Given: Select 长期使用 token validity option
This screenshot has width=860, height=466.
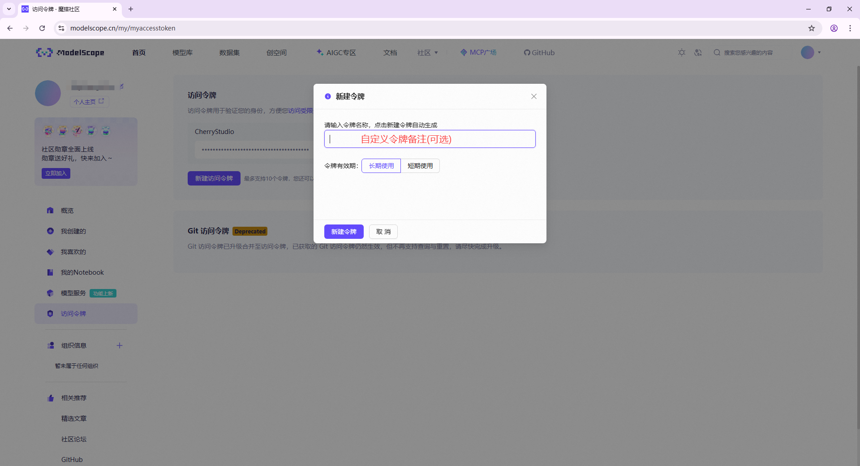Looking at the screenshot, I should pyautogui.click(x=381, y=166).
